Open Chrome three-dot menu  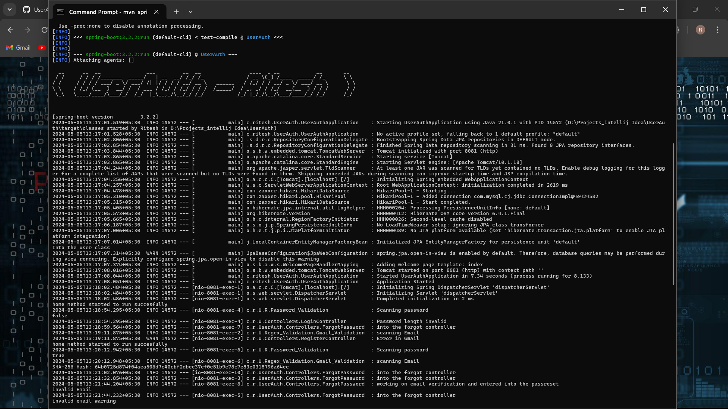[x=717, y=30]
